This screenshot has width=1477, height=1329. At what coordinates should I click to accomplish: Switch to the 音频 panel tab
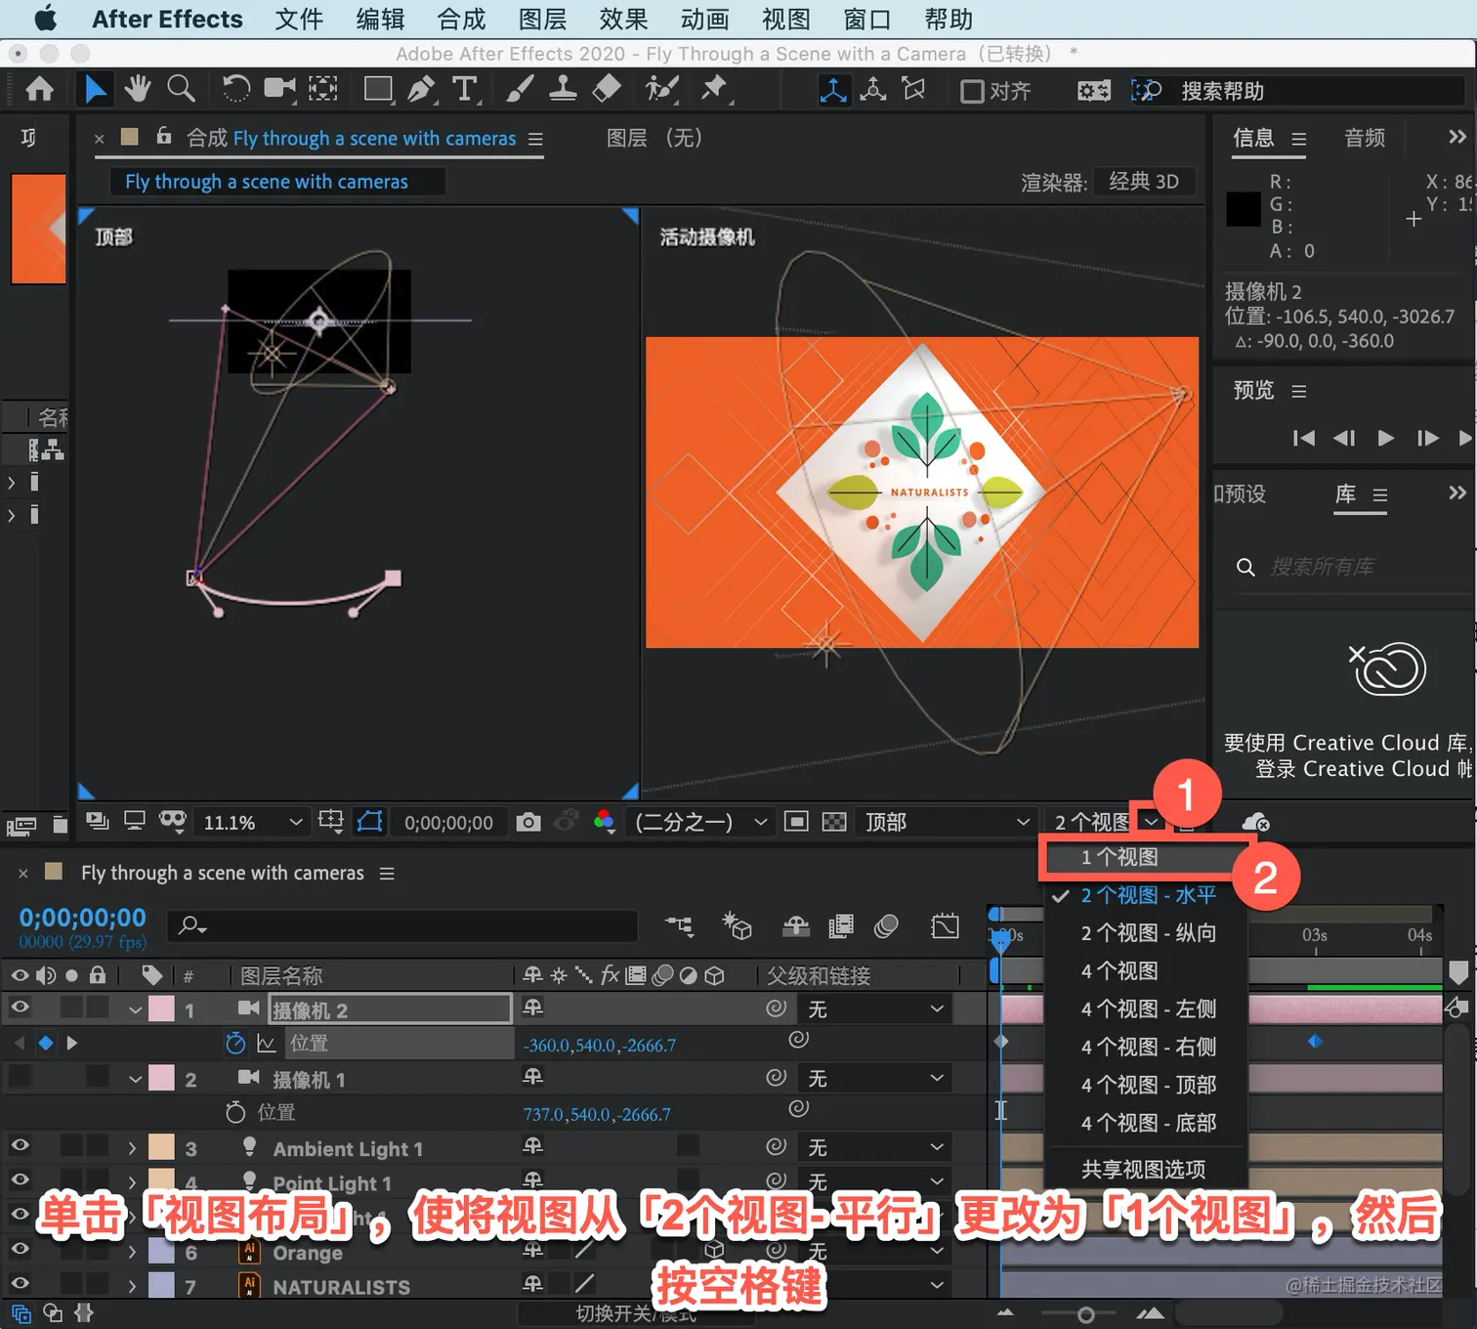[1365, 138]
